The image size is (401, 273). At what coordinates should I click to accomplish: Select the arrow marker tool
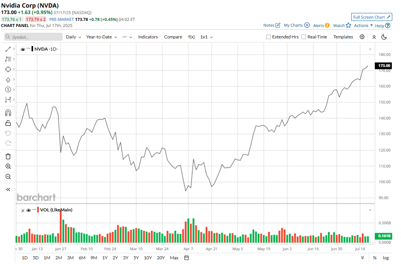click(x=8, y=79)
